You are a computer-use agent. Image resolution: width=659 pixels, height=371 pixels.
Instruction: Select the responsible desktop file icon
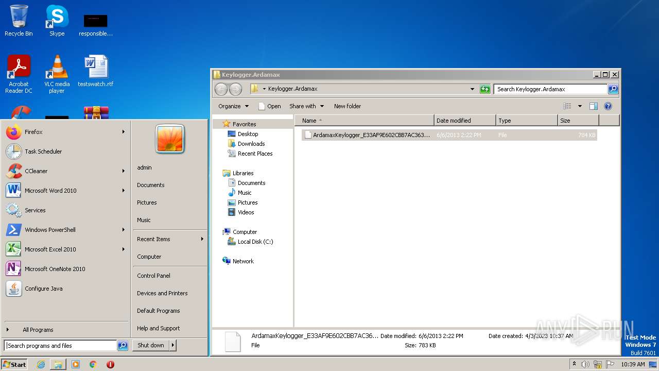96,25
